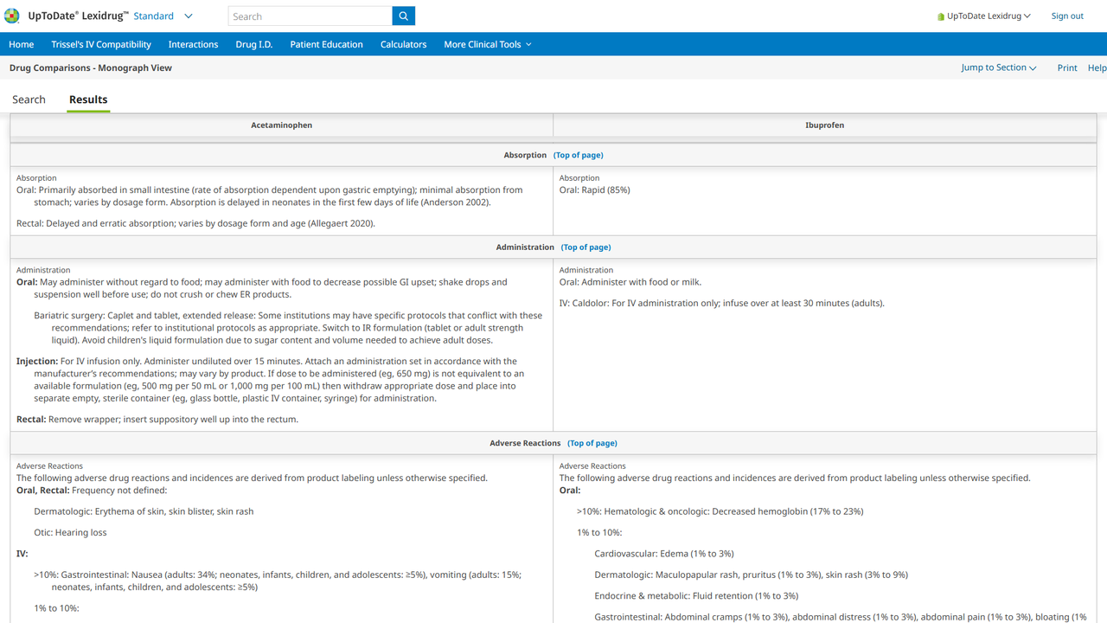Expand the Standard edition dropdown

coord(189,16)
